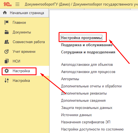Image resolution: width=138 pixels, height=133 pixels.
Task: Open Автоподстановки для процессов
Action: click(88, 72)
